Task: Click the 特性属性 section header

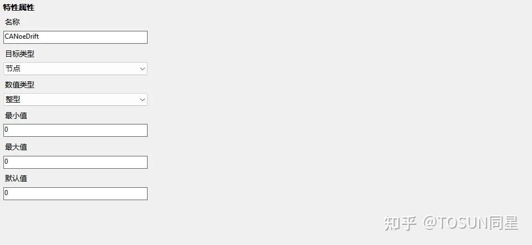Action: click(19, 8)
